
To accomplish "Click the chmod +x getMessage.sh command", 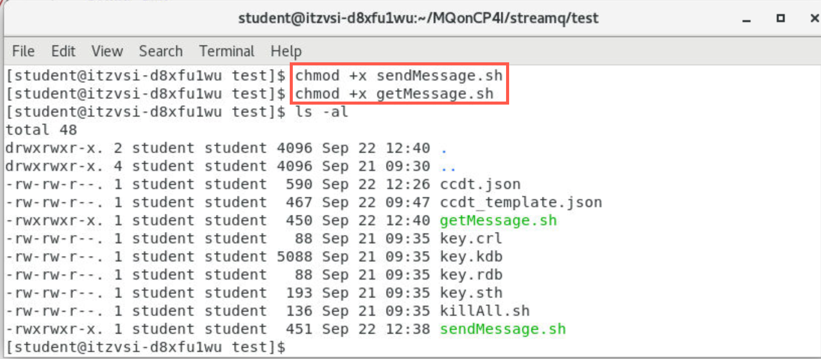I will [394, 94].
